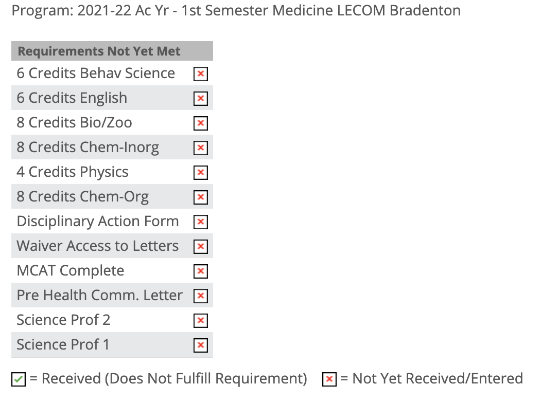The image size is (559, 403).
Task: Click red X status for 8 Credits Bio/Zoo
Action: coord(201,123)
